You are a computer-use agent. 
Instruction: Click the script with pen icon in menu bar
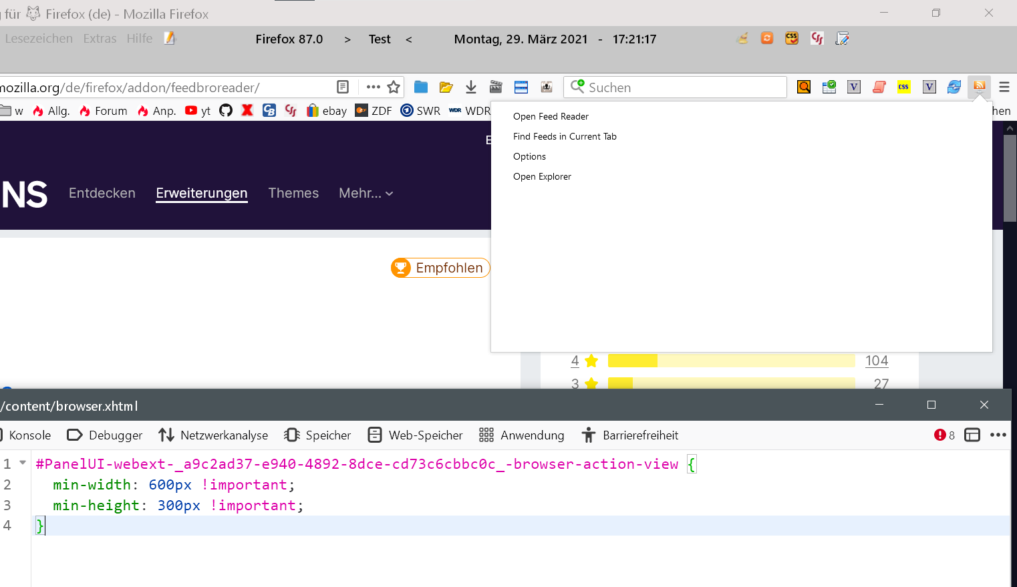(842, 39)
